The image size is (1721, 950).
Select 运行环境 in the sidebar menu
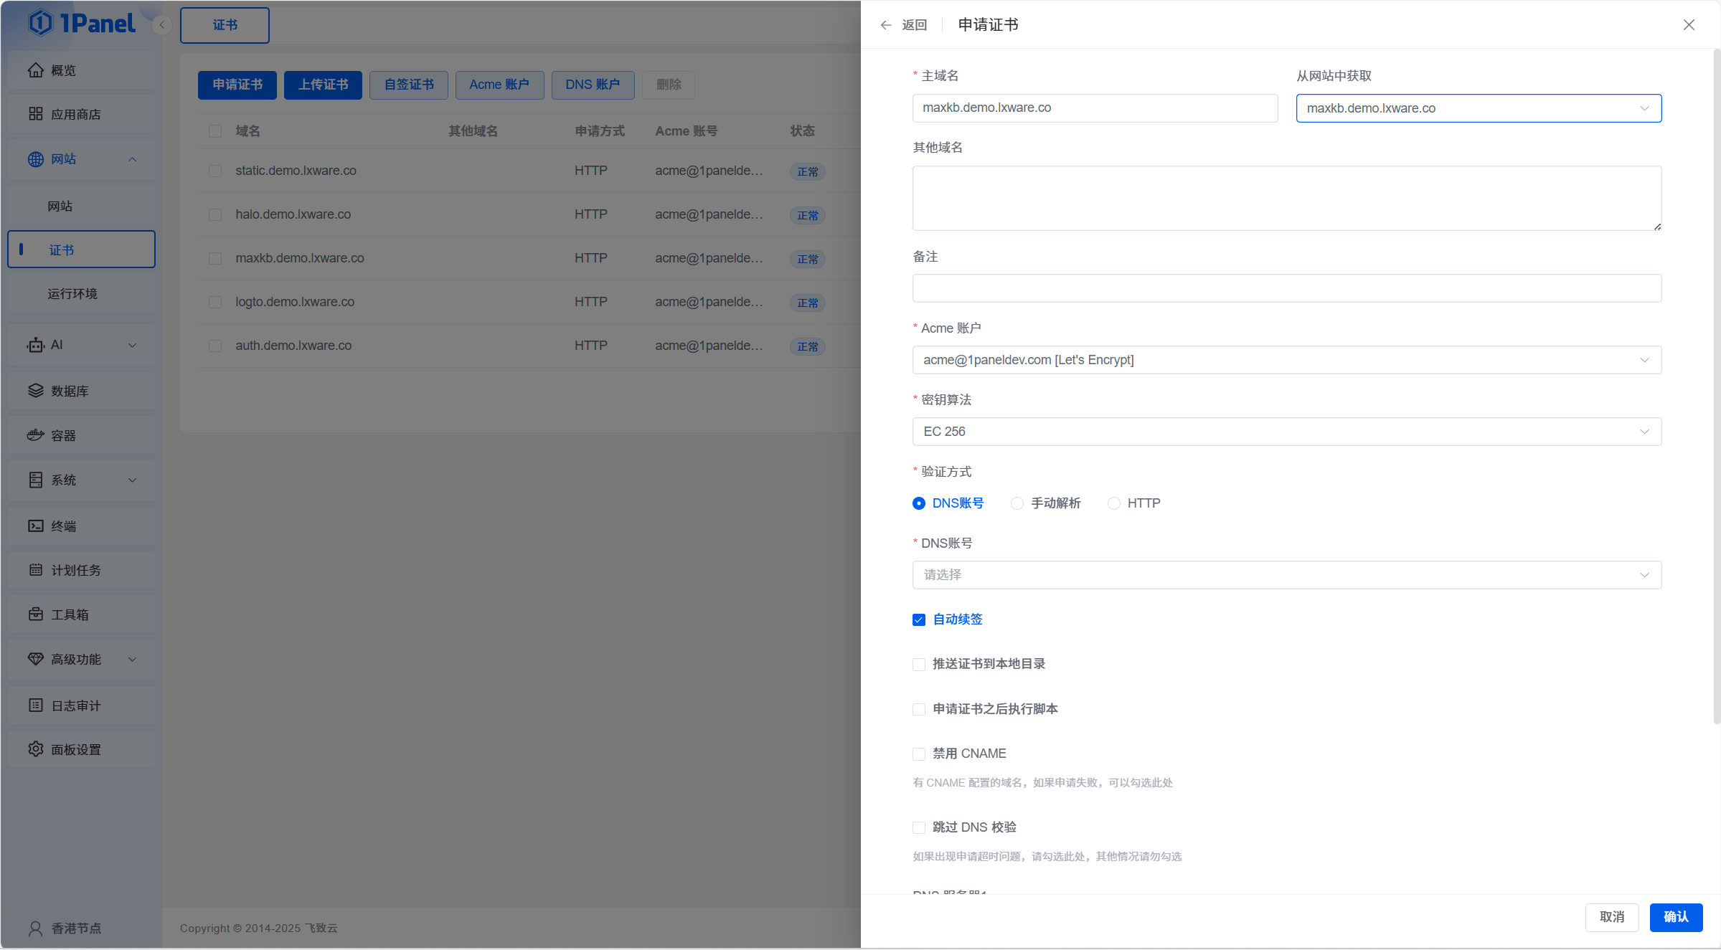pyautogui.click(x=72, y=294)
